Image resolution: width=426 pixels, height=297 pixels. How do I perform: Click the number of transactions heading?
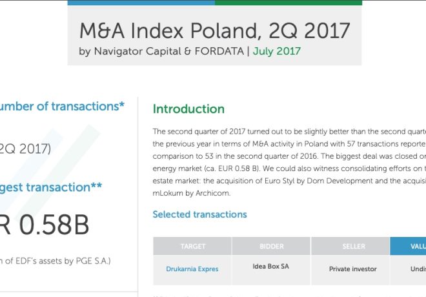(62, 107)
